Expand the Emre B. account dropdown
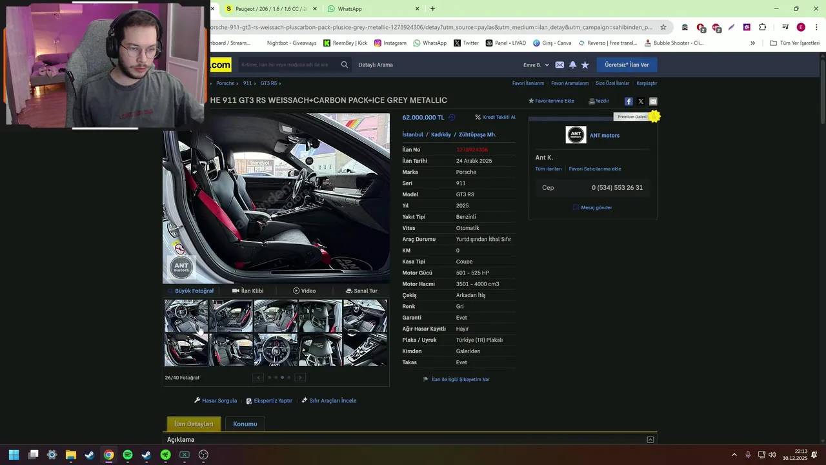The width and height of the screenshot is (826, 465). (536, 65)
